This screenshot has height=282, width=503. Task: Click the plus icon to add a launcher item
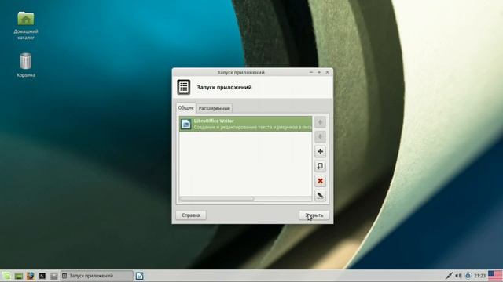pyautogui.click(x=320, y=151)
